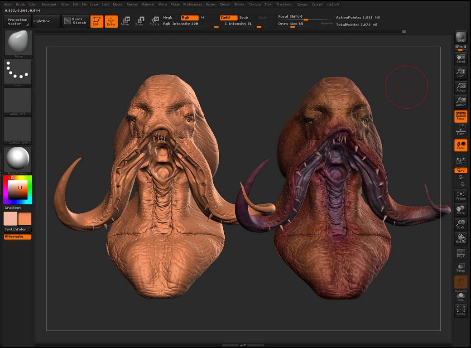Screen dimensions: 471x348
Task: Click the Actual size icon
Action: [x=461, y=87]
